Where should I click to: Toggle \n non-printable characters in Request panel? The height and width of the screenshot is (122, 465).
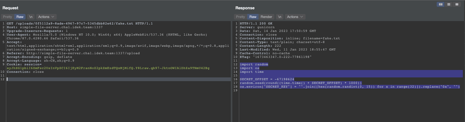click(31, 17)
